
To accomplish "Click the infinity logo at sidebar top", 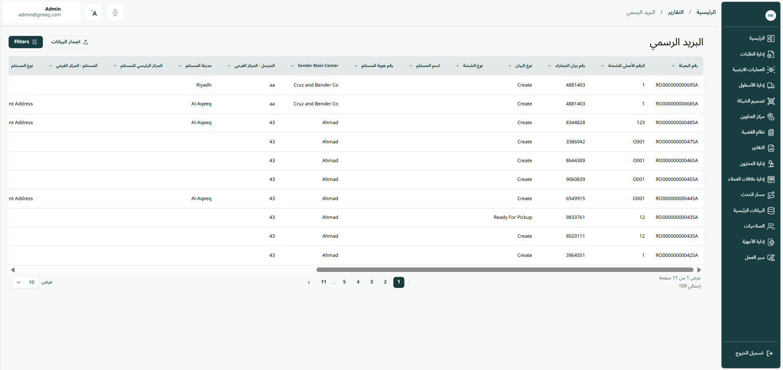I will (x=770, y=16).
